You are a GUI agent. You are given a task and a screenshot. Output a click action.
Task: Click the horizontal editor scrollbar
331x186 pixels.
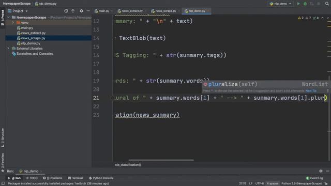click(x=161, y=160)
